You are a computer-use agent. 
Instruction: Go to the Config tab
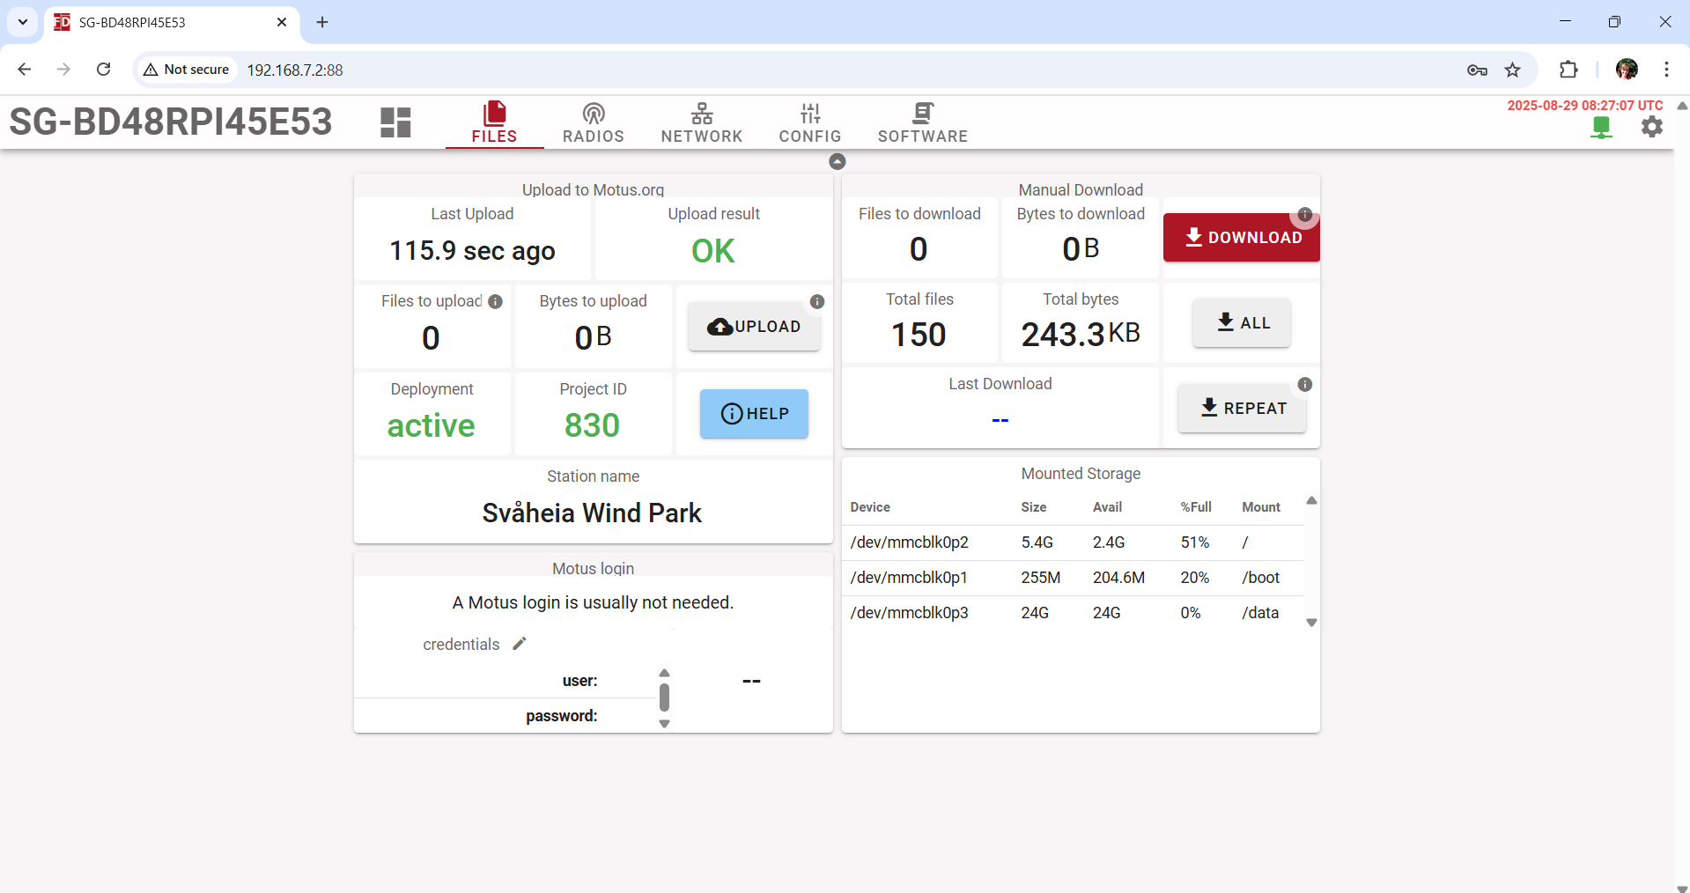point(809,122)
